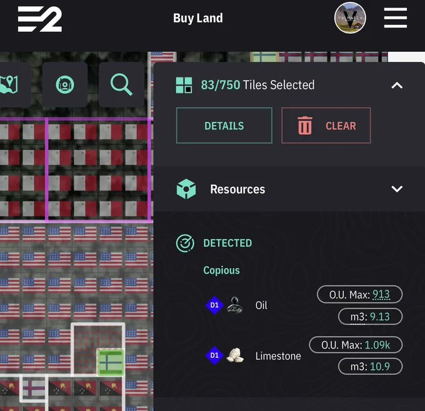The image size is (425, 411).
Task: Select the green highlighted map tile
Action: click(x=111, y=362)
